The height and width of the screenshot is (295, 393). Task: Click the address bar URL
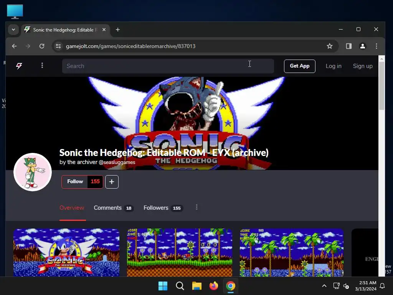click(x=130, y=46)
